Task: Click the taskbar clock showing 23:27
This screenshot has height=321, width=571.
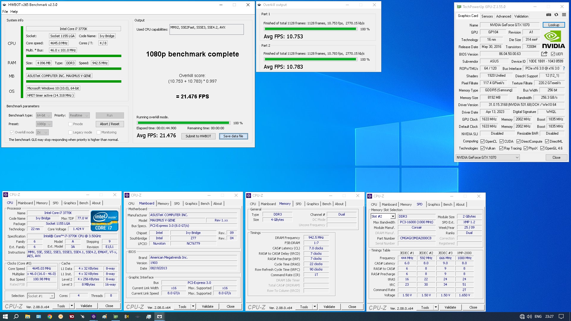Action: [549, 317]
